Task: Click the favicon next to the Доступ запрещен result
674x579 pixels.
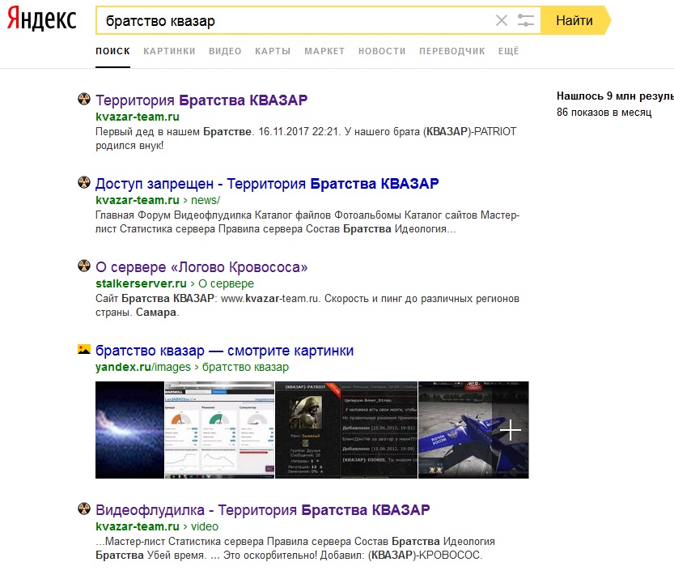Action: pos(84,182)
